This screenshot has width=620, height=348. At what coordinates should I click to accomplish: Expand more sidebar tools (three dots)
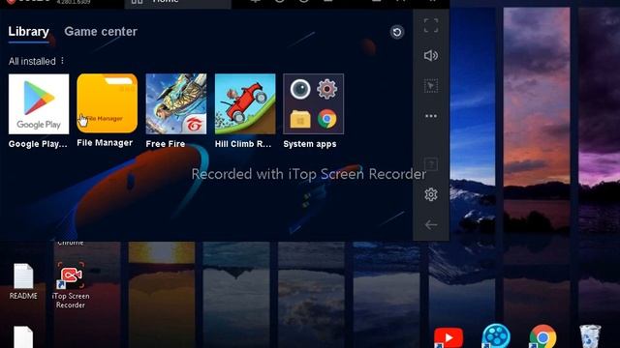coord(431,116)
